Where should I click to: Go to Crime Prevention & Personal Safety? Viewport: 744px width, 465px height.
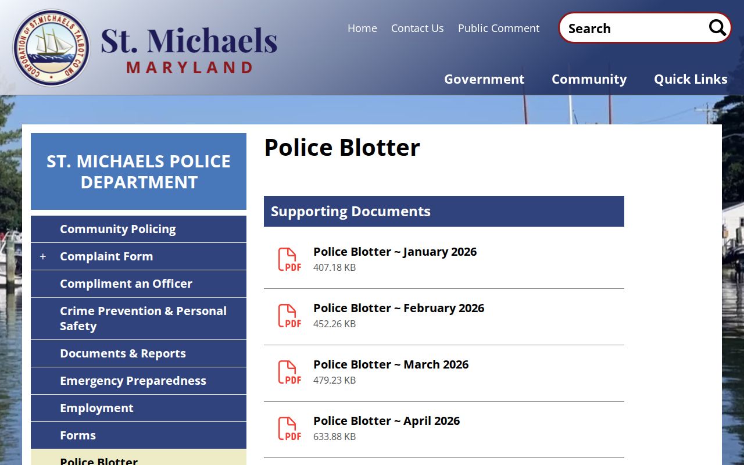tap(138, 319)
